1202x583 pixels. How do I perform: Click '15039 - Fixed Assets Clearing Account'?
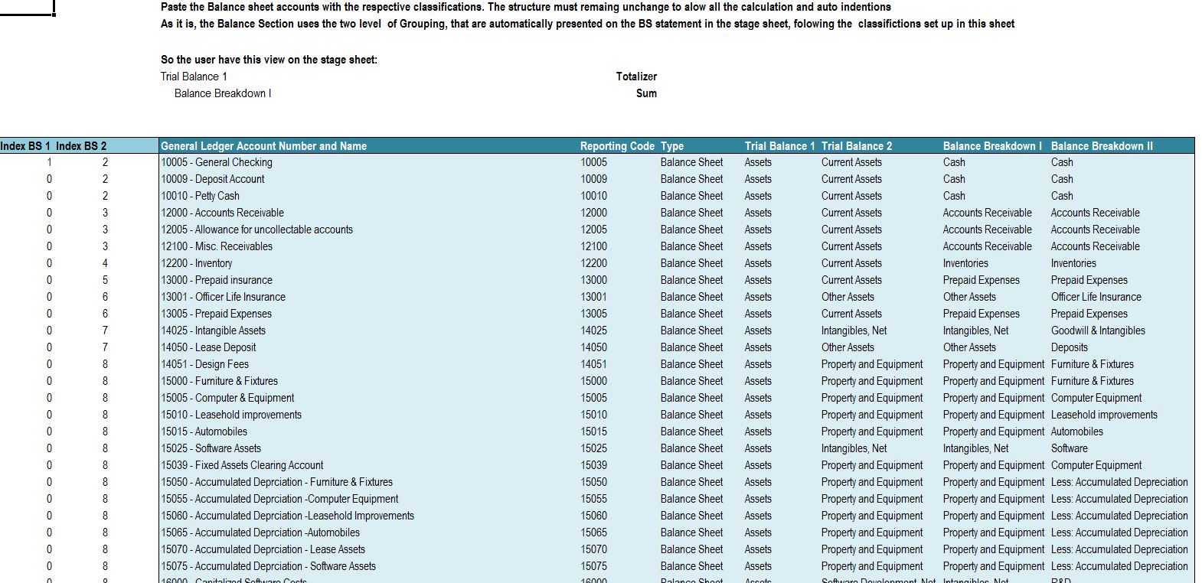tap(242, 465)
